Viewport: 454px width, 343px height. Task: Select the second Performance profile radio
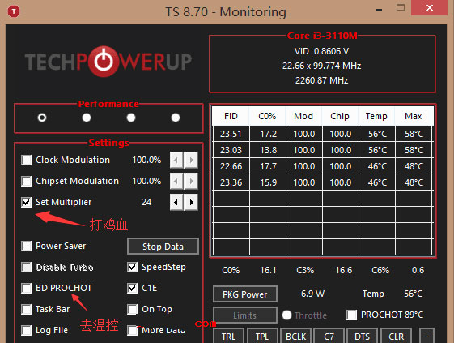tap(87, 118)
